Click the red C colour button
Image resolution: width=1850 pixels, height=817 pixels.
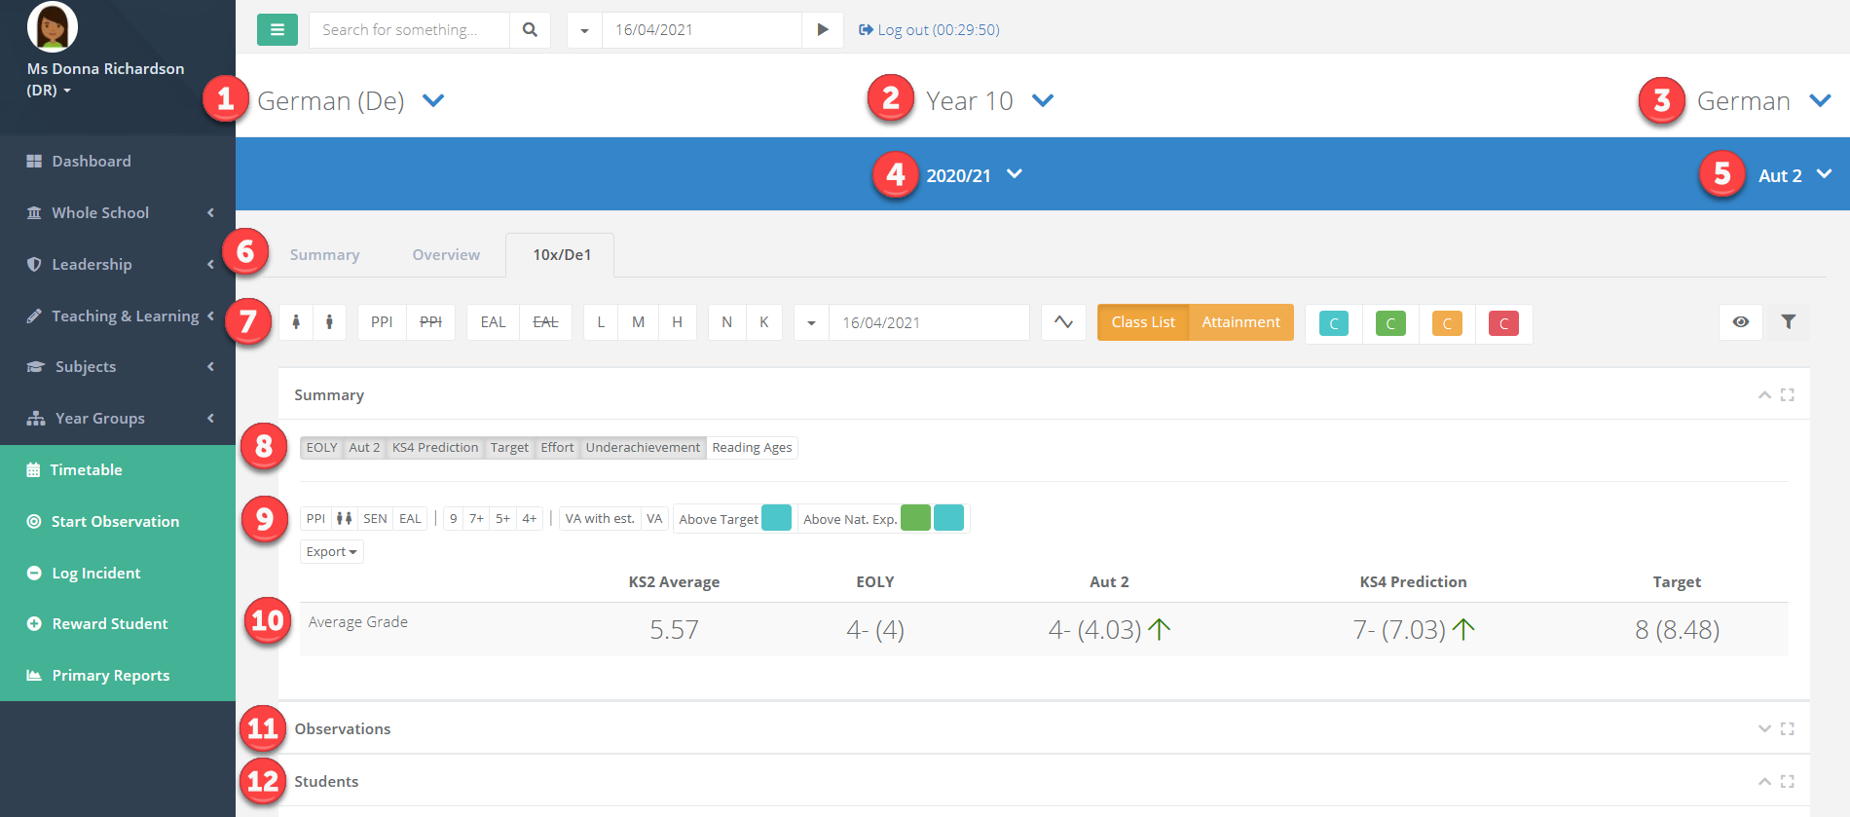click(1503, 324)
